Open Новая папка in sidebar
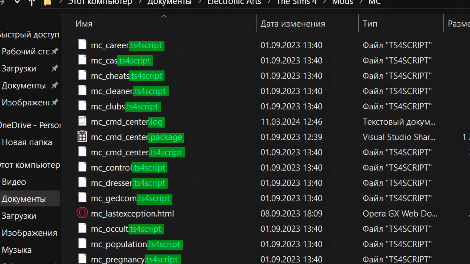 [x=27, y=142]
